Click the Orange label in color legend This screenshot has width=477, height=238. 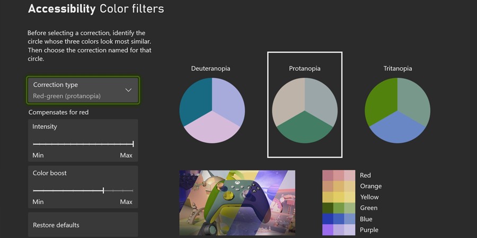click(371, 186)
